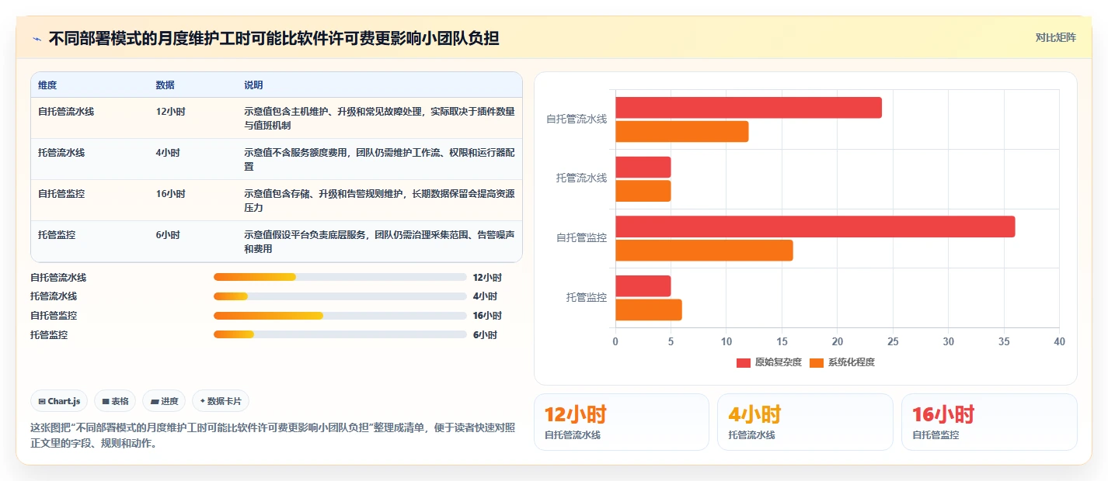Viewport: 1108px width, 481px height.
Task: Click the orange bar for 自托管流水线 in the chart
Action: pos(681,132)
